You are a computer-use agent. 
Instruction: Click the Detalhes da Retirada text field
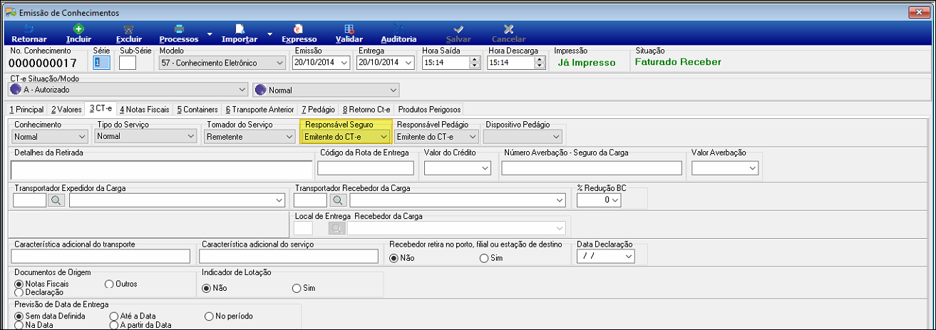tap(162, 170)
